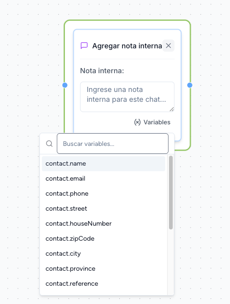
Task: Select contact.email variable
Action: (103, 179)
